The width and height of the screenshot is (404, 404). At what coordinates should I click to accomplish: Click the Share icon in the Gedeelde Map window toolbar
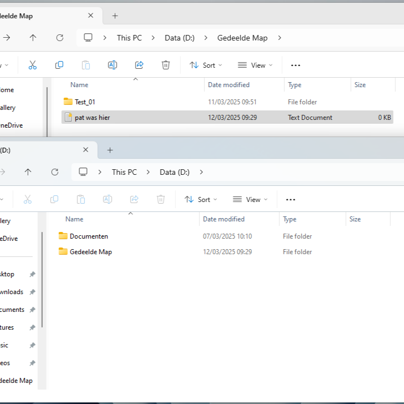click(139, 65)
